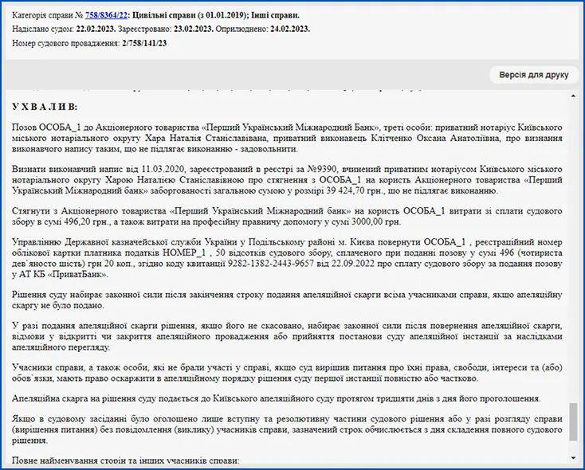
Task: Click the Версія для друку button
Action: tap(533, 75)
